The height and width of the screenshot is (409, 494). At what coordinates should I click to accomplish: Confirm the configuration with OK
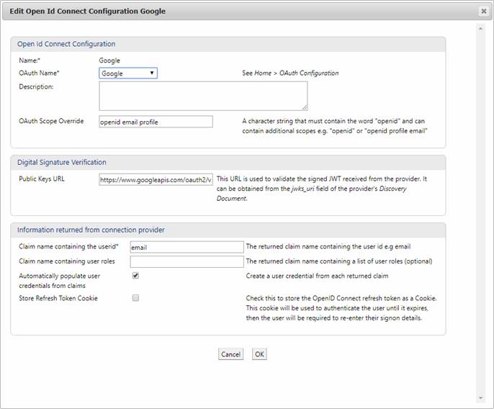tap(259, 354)
